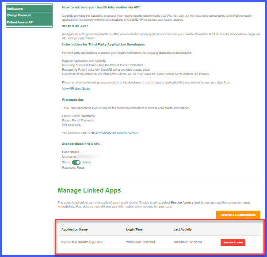Click the 'User Details' label
The image size is (267, 257).
[x=70, y=152]
